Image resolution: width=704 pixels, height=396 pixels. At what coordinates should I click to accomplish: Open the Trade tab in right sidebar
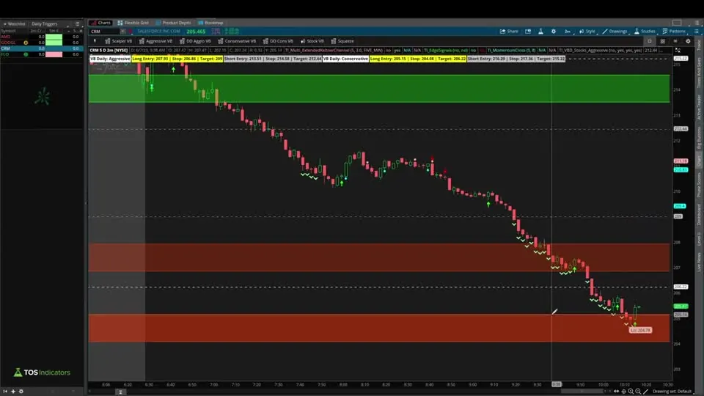click(x=699, y=45)
